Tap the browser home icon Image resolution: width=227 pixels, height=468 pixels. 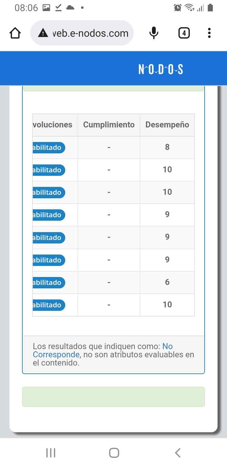pos(15,33)
